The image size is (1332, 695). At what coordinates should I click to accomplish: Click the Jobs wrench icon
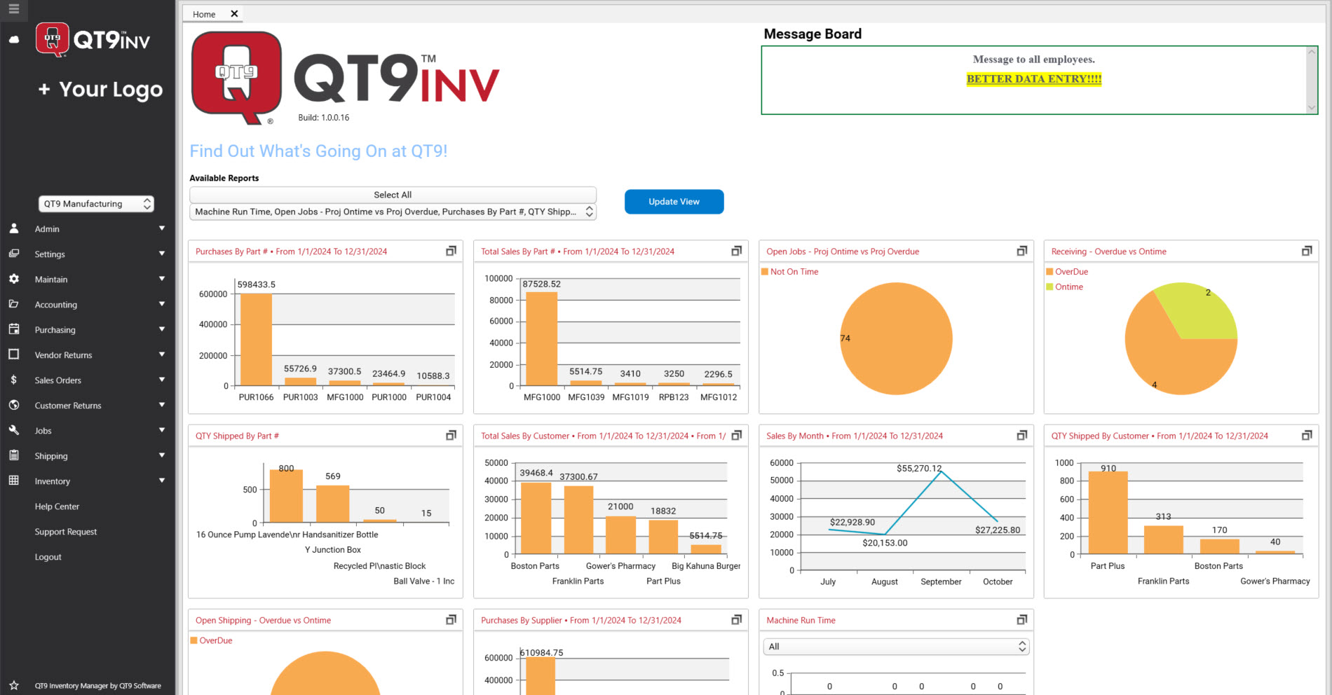[14, 430]
